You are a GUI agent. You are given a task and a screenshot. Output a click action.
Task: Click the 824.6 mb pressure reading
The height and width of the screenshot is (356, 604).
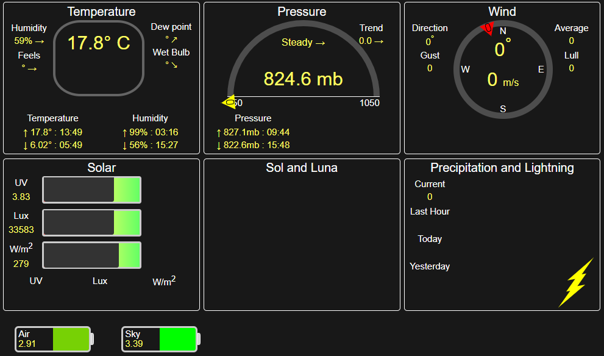pos(303,79)
